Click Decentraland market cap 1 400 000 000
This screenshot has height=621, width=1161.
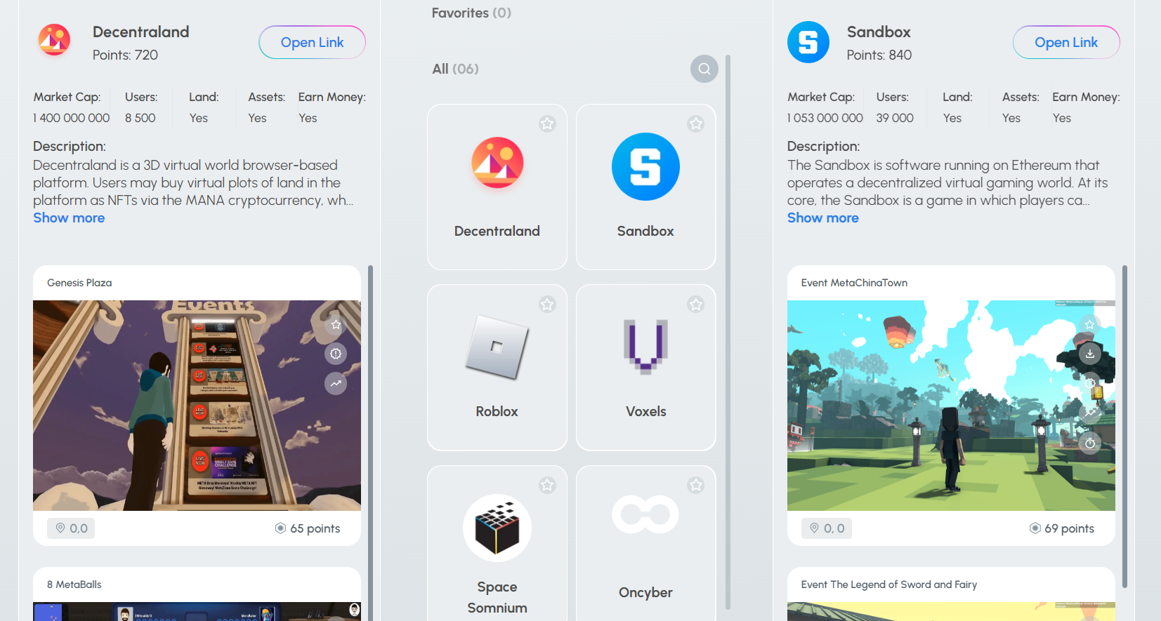click(72, 118)
